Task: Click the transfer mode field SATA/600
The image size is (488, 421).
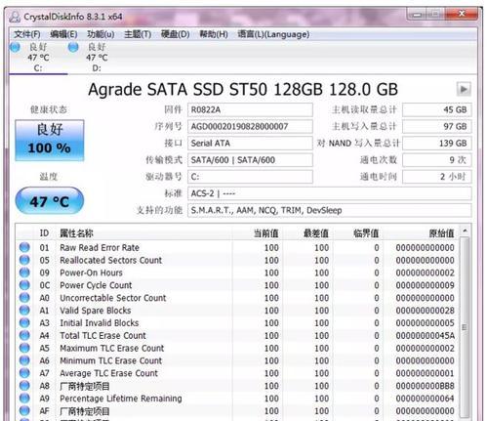Action: [x=250, y=160]
